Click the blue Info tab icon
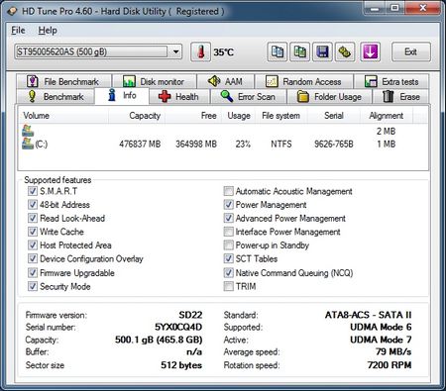Image resolution: width=446 pixels, height=391 pixels. [x=112, y=95]
